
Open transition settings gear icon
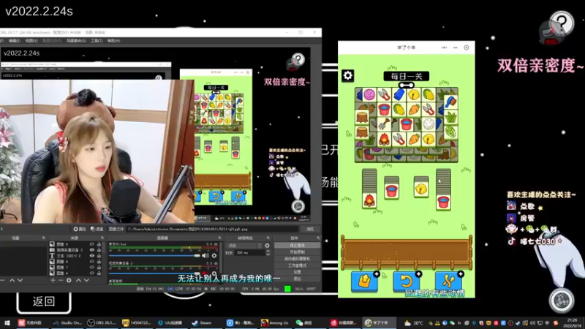(267, 246)
